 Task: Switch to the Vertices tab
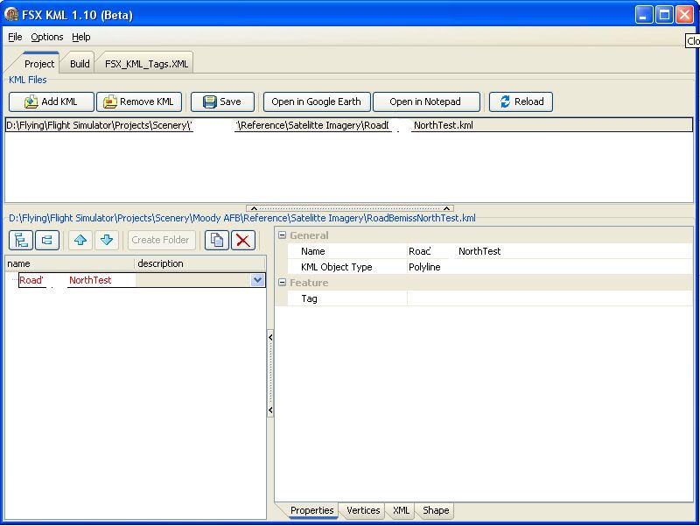point(362,510)
